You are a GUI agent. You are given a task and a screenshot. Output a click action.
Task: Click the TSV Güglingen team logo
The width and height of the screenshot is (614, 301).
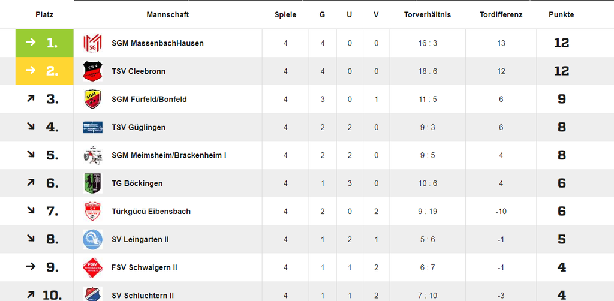92,127
